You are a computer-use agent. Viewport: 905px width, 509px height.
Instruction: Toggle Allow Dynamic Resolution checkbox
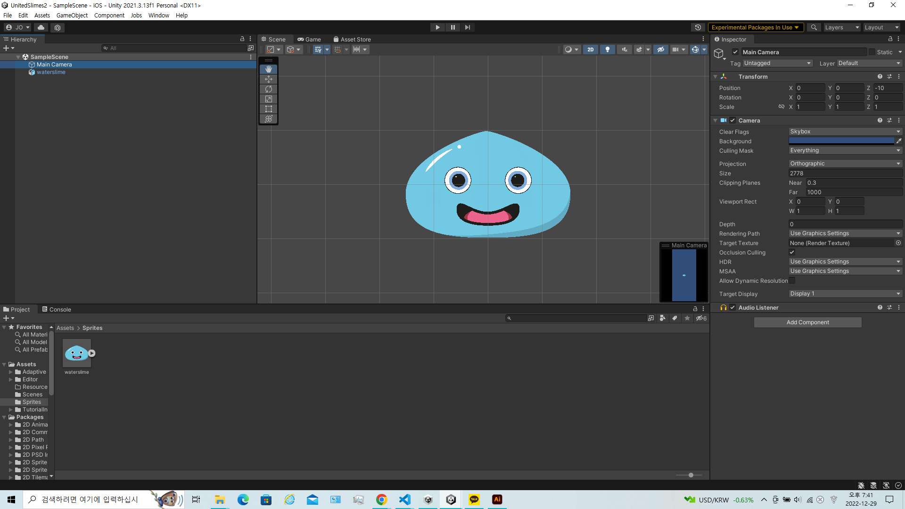point(792,280)
